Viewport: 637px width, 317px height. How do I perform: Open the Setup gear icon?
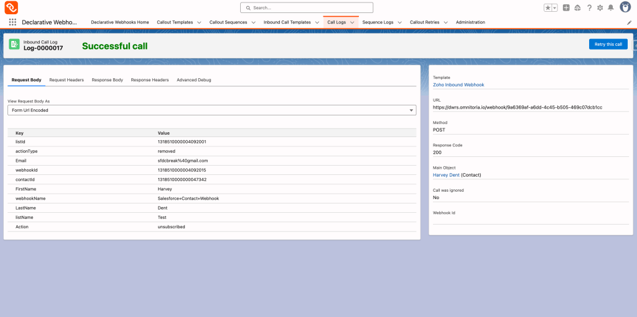pyautogui.click(x=600, y=7)
